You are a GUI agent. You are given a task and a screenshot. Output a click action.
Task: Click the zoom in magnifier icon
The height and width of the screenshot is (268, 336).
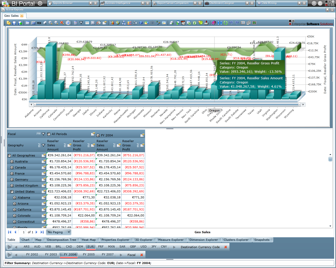(x=51, y=23)
